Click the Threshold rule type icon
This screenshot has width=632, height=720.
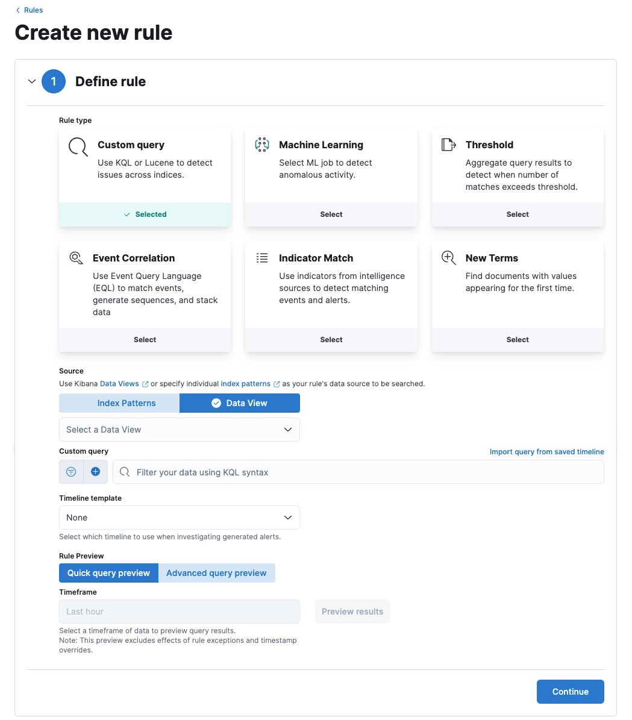[x=448, y=145]
